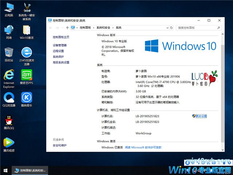
Task: Go forward using the forward arrow
Action: click(57, 28)
